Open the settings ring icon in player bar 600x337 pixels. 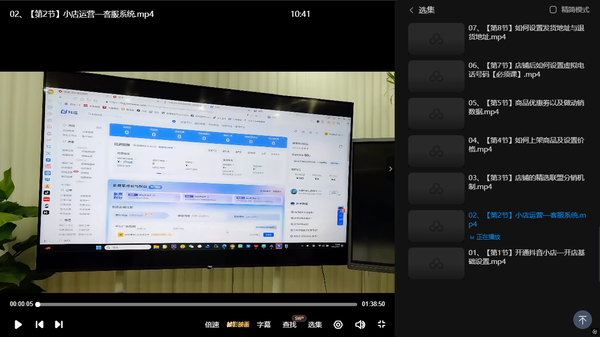pyautogui.click(x=338, y=324)
